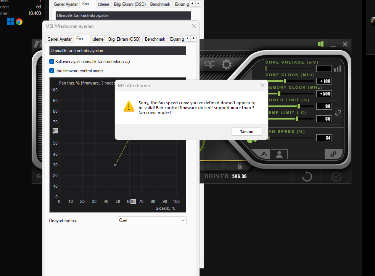Click the Fan Speed 34 value field
The image size is (375, 276).
(324, 138)
